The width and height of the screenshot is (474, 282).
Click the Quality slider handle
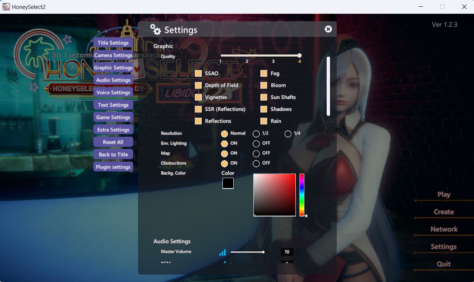(x=300, y=56)
